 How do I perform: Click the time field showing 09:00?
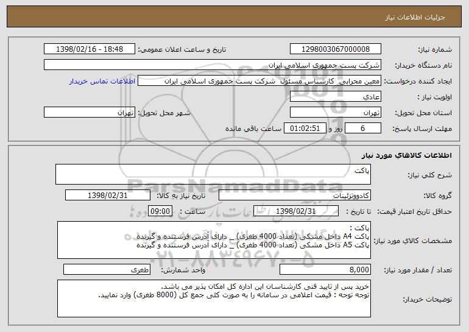pyautogui.click(x=160, y=211)
